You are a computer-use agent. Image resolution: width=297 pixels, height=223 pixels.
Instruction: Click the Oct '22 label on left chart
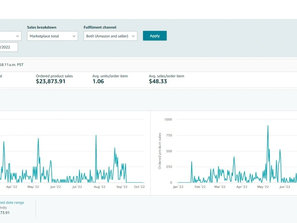139,187
